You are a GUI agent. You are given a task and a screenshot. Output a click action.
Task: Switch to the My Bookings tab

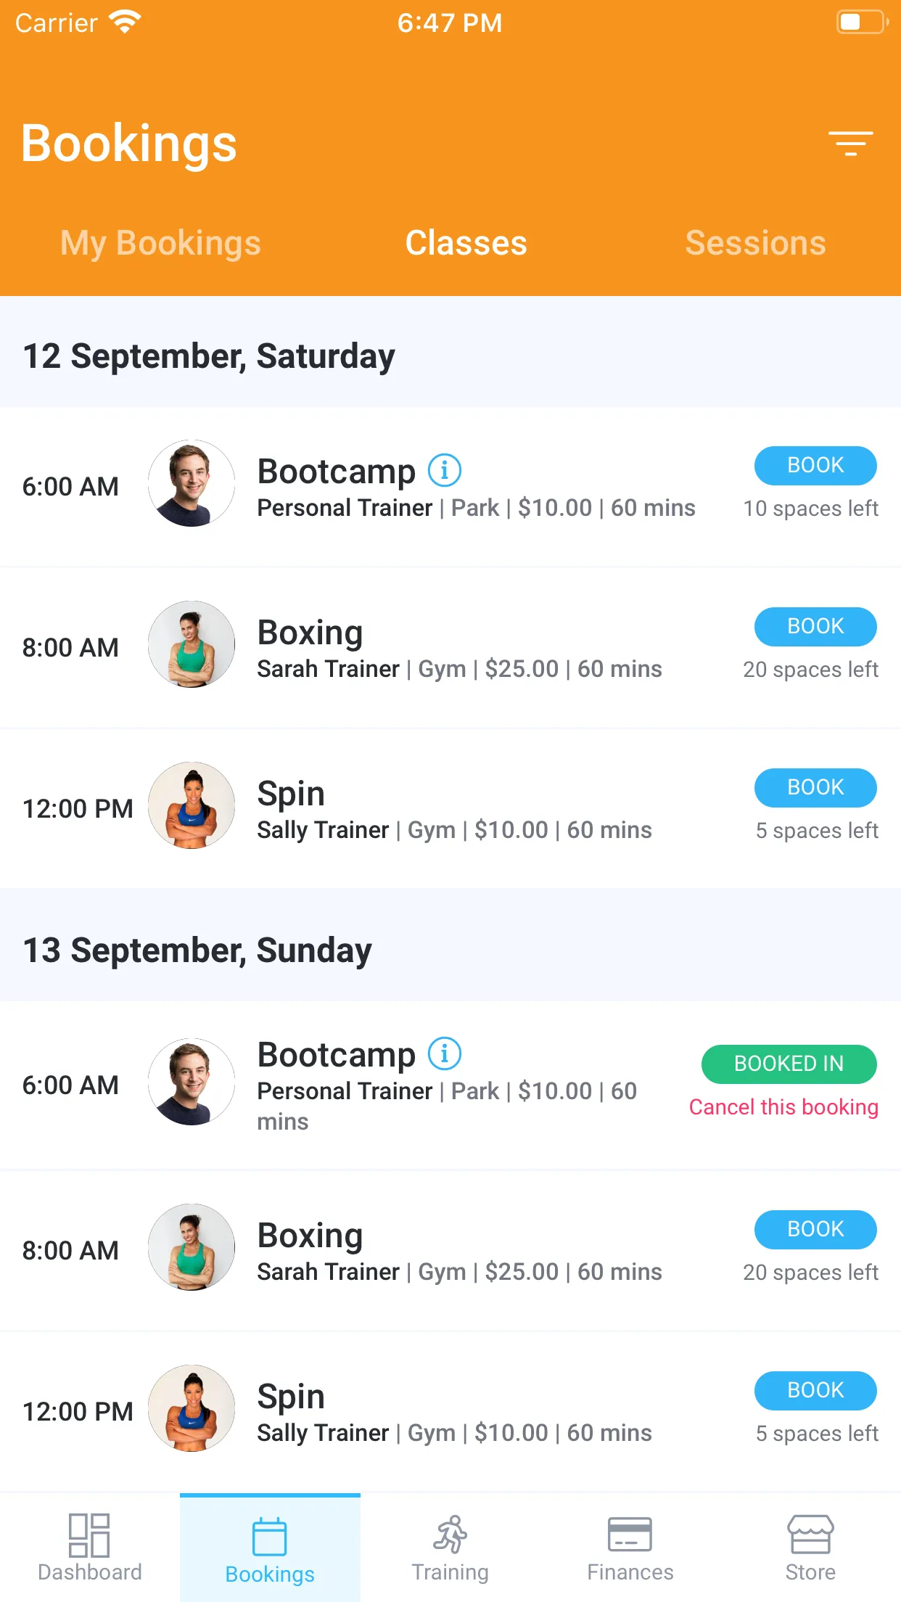[x=160, y=243]
